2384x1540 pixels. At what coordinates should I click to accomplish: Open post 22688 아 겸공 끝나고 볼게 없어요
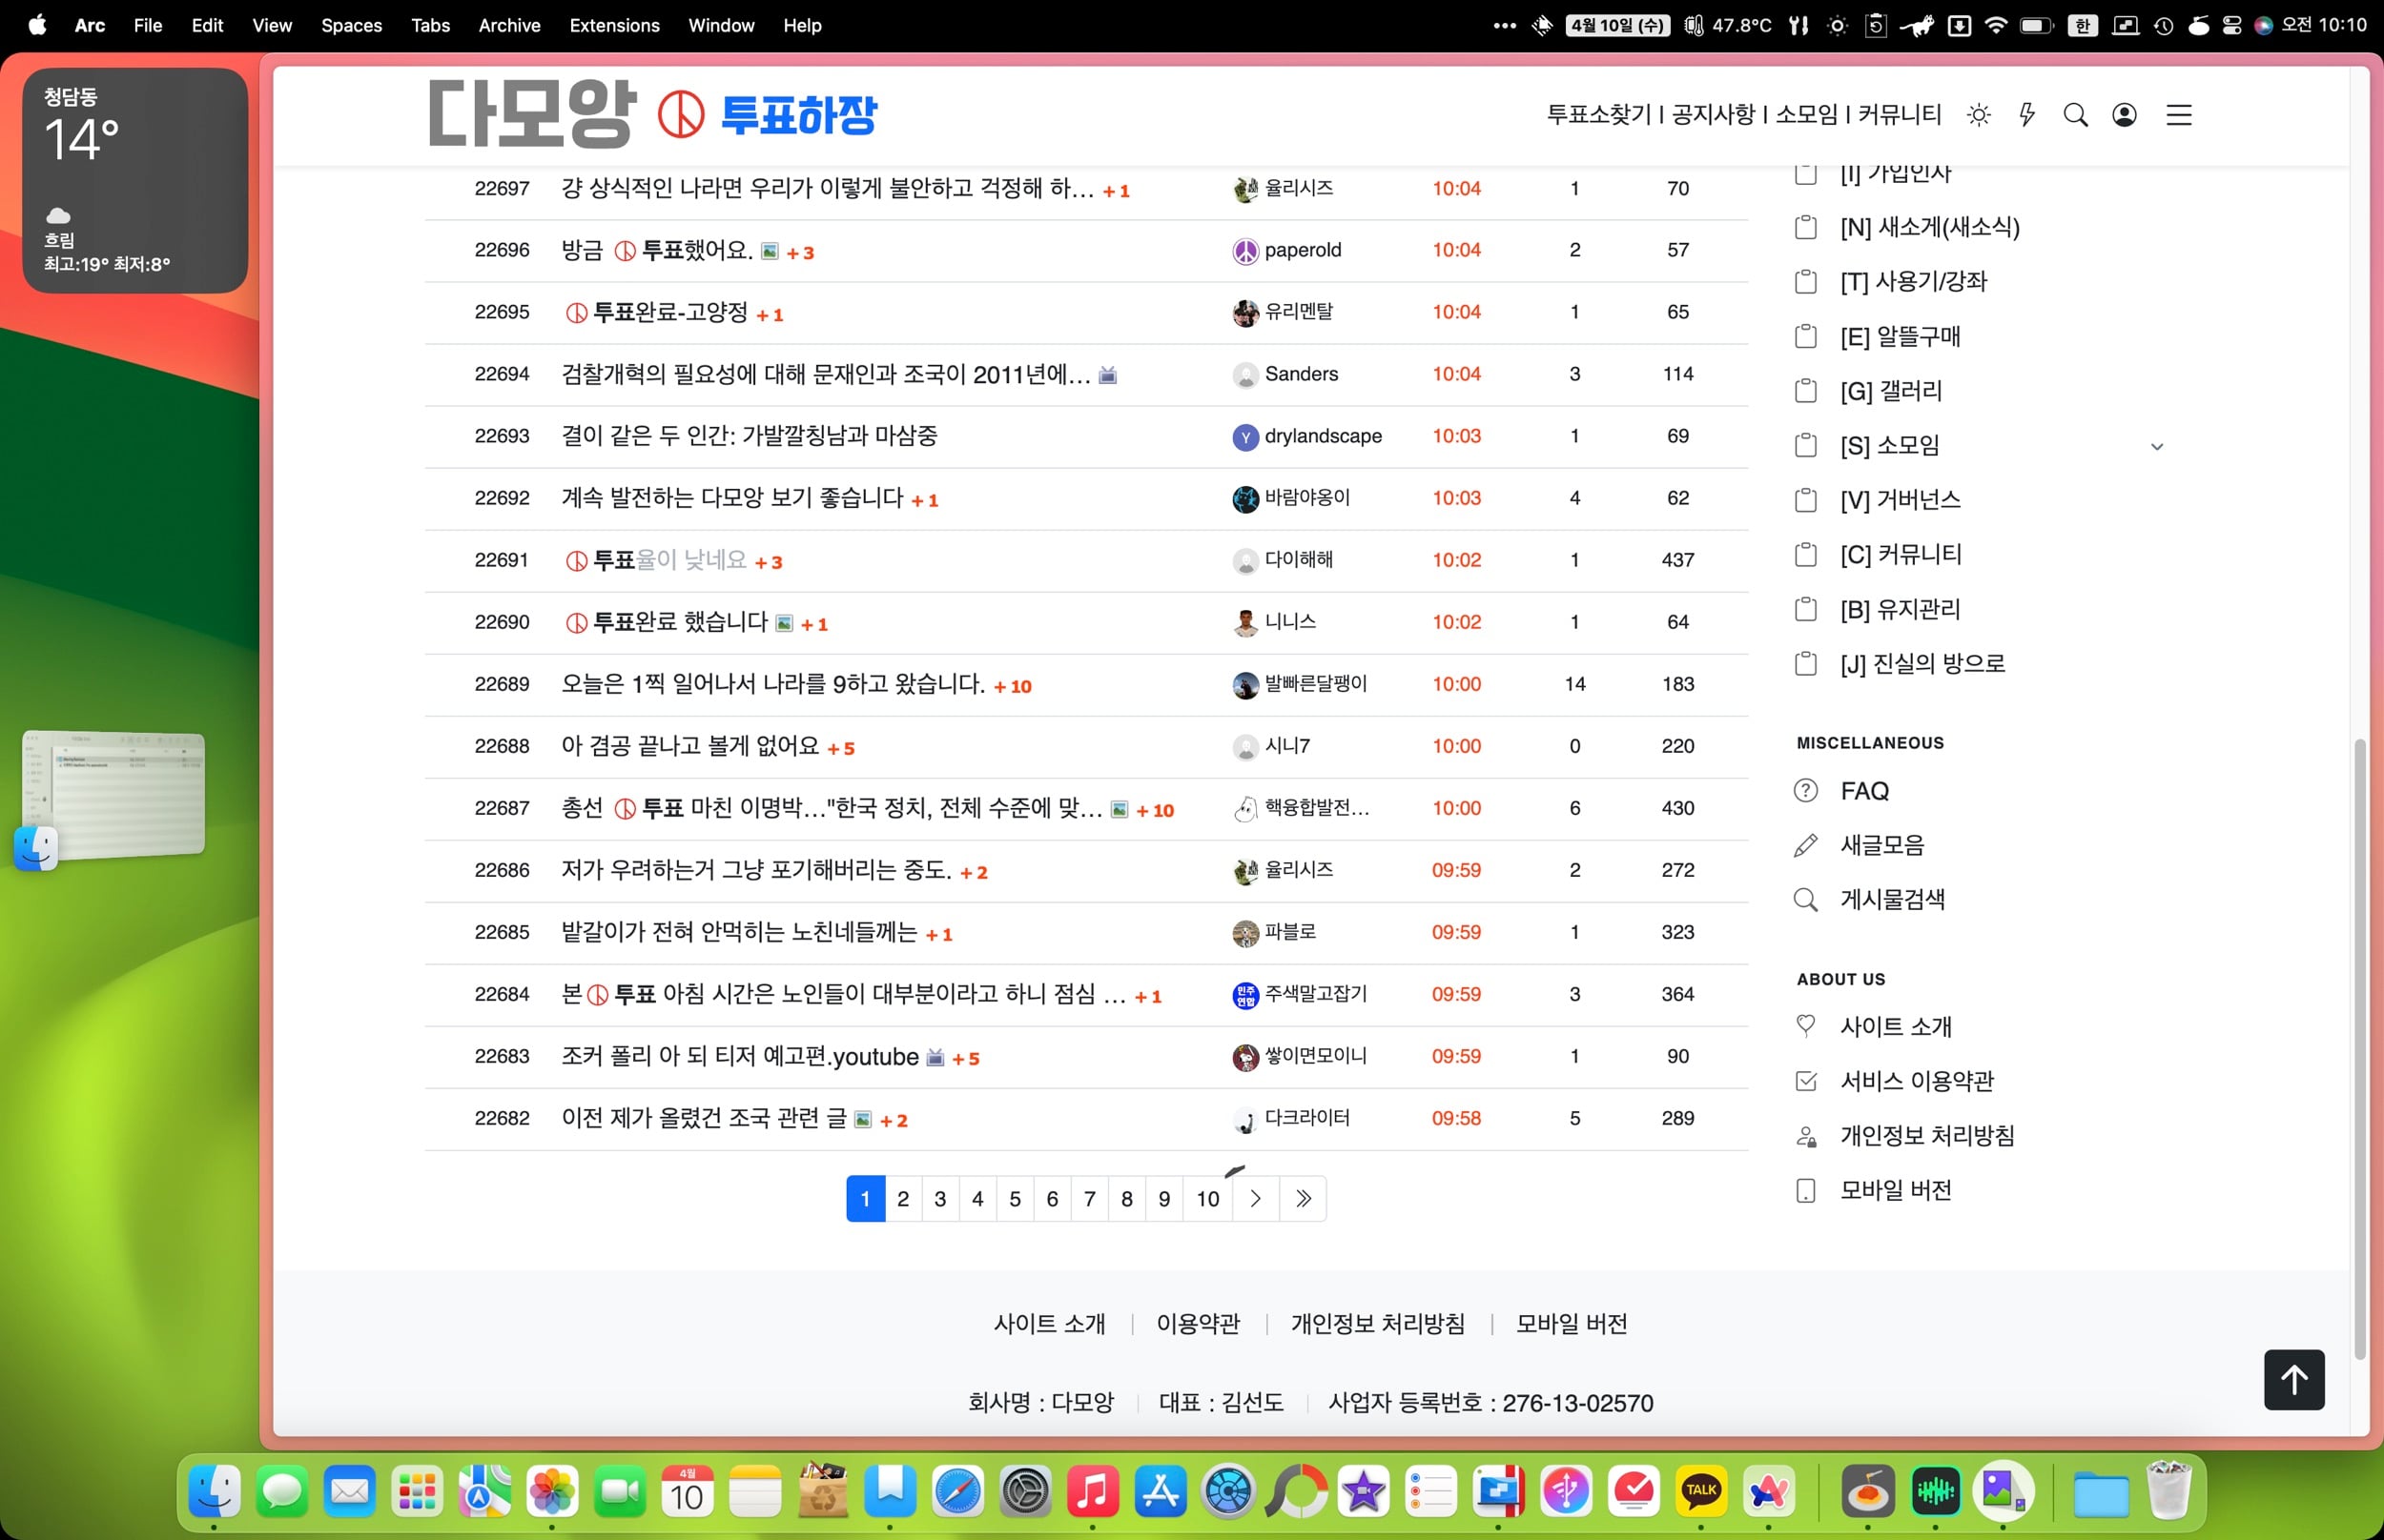[x=689, y=746]
